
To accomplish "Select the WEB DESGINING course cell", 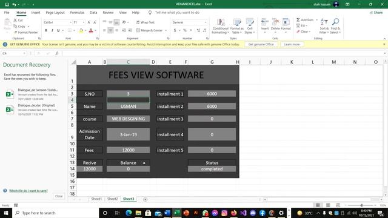I will click(x=128, y=119).
